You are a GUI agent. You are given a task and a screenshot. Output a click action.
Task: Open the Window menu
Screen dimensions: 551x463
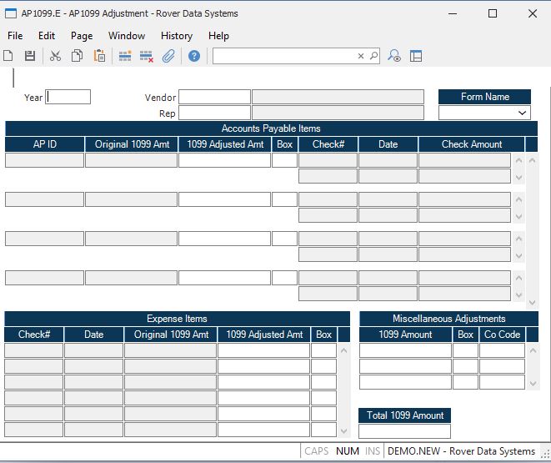(x=127, y=36)
